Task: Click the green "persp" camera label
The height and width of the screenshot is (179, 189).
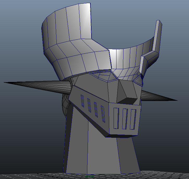Action: tap(89, 176)
